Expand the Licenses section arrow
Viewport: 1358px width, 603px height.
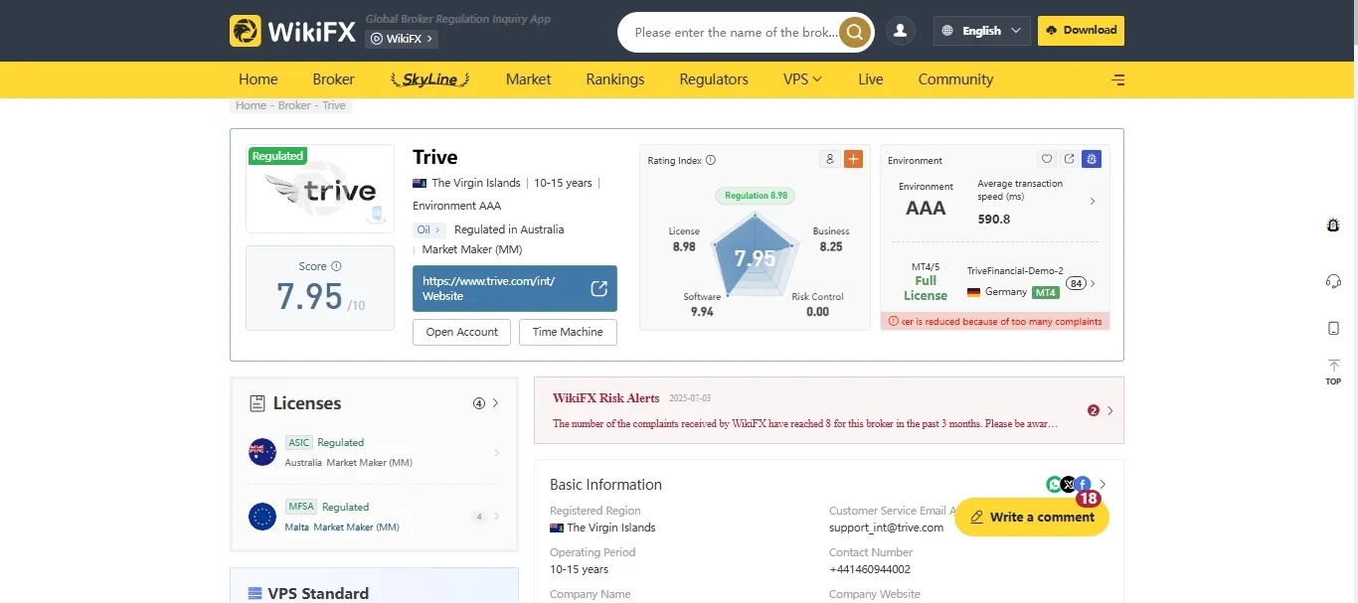[496, 403]
